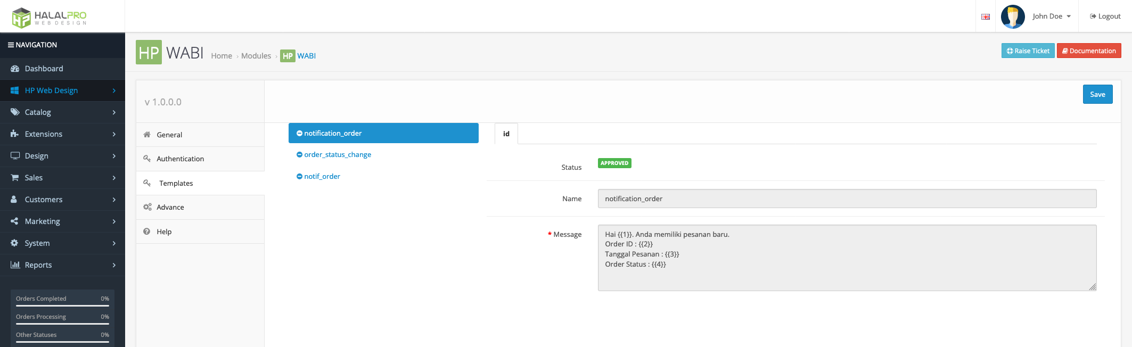This screenshot has width=1132, height=347.
Task: Expand the Marketing menu chevron
Action: 114,221
